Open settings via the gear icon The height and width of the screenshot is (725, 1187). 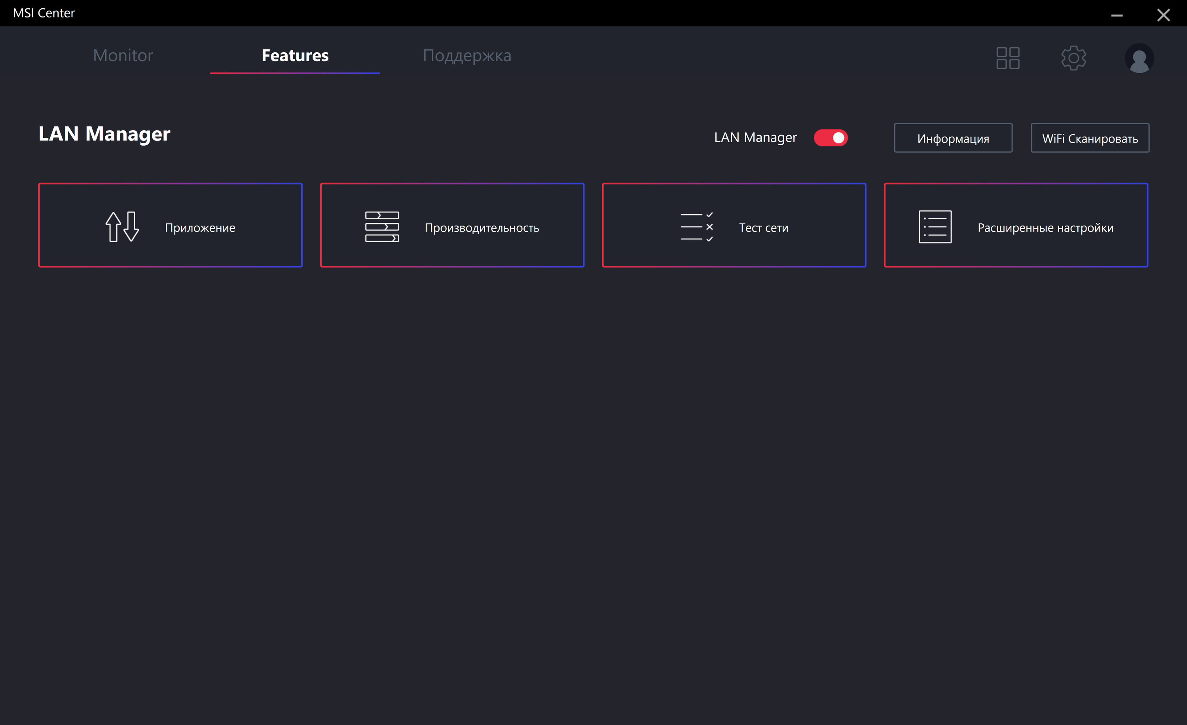(1073, 58)
